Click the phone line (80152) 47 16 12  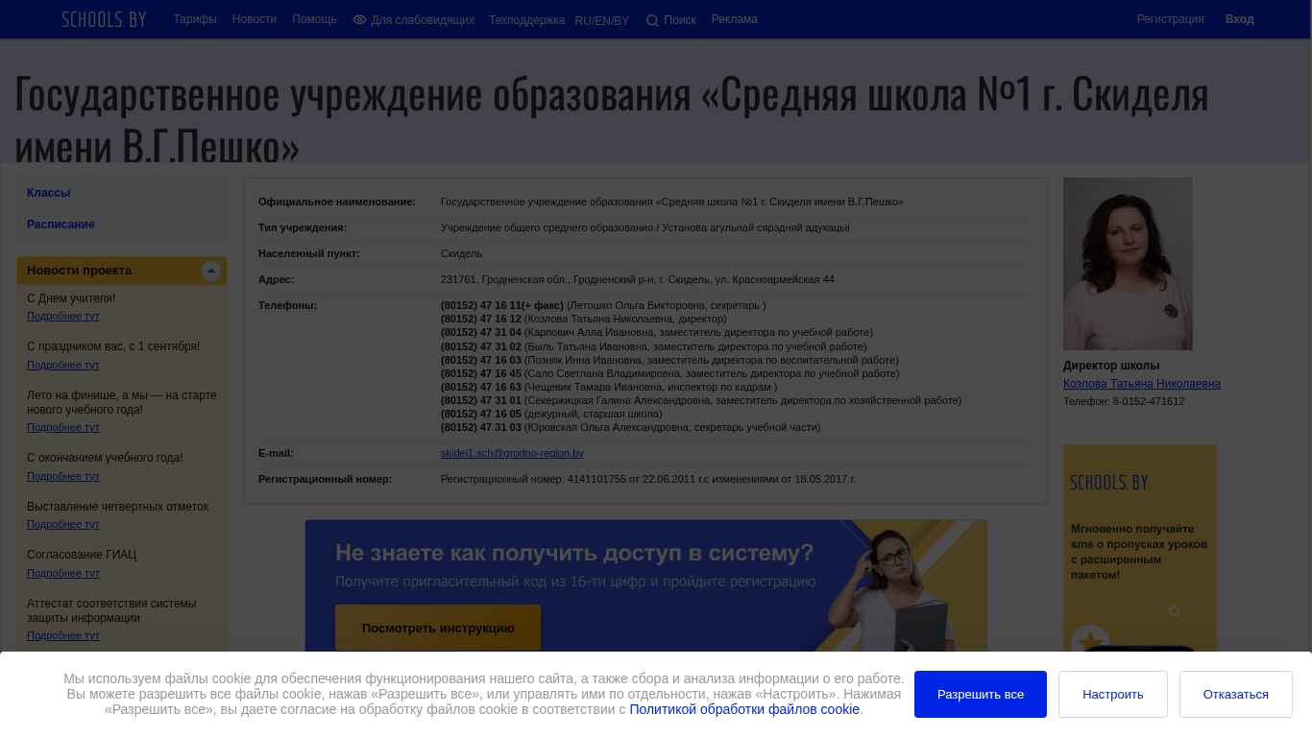click(584, 319)
